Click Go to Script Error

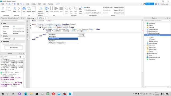point(108,7)
